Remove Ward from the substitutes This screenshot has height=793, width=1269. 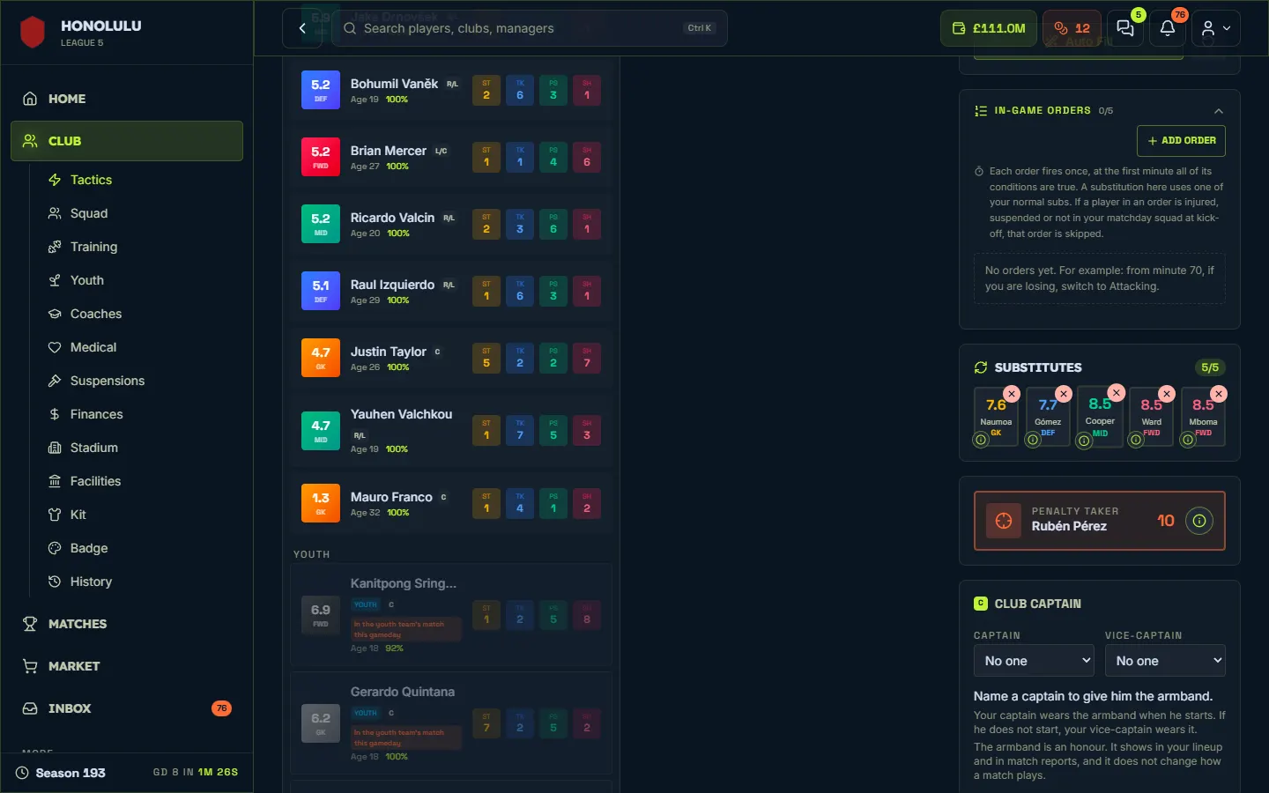(x=1167, y=394)
